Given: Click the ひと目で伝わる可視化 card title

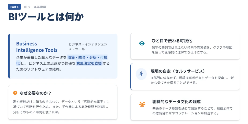Looking at the screenshot, I should 172,41.
